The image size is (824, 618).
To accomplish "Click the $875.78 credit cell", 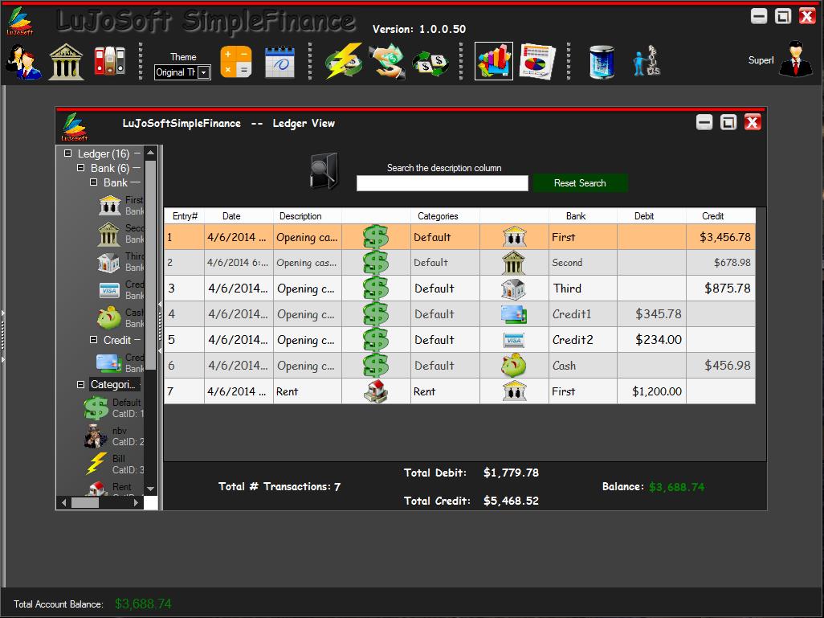I will (x=720, y=289).
